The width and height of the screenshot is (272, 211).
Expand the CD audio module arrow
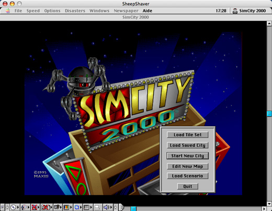tap(18, 207)
